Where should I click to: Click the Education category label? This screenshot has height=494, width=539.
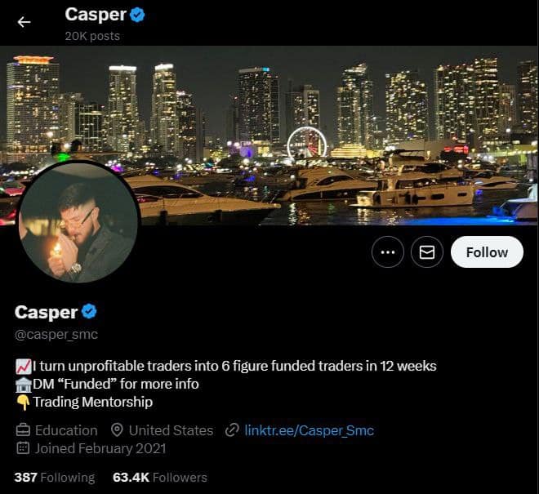[x=66, y=430]
